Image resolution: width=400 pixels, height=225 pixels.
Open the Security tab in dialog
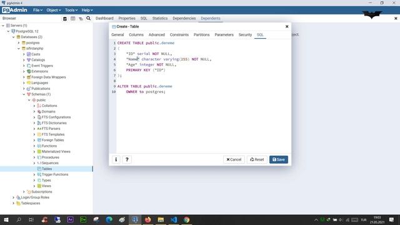tap(245, 35)
